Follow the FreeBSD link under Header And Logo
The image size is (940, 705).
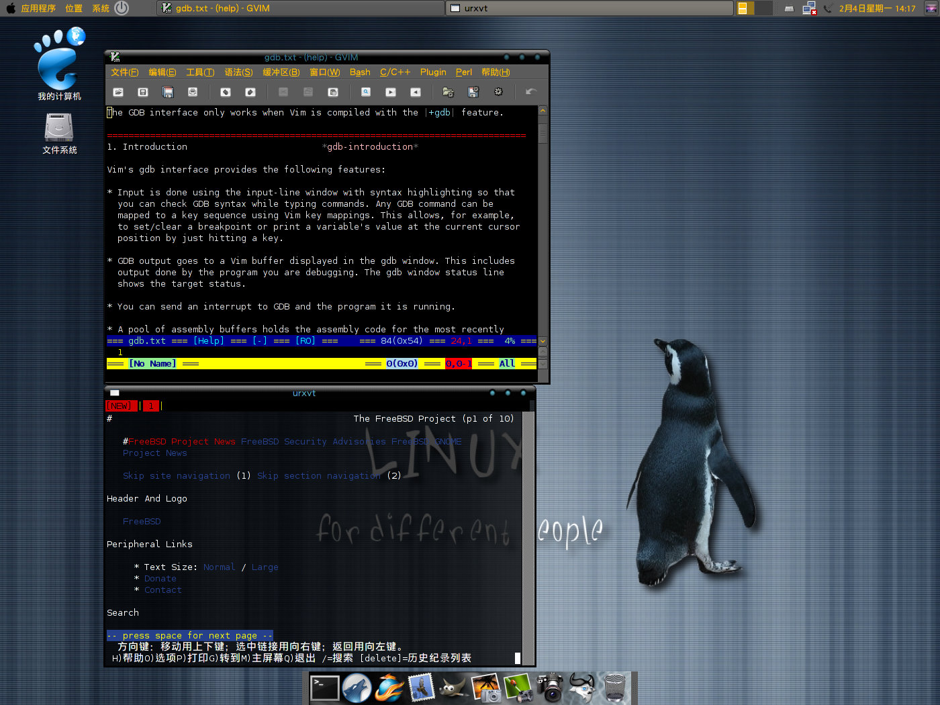pos(142,522)
